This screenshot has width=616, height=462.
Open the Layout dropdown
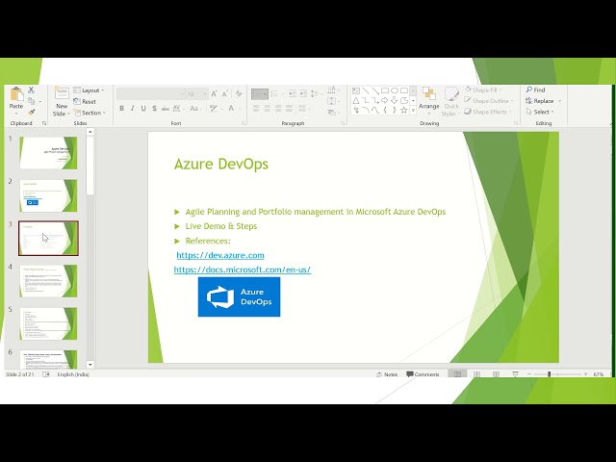[89, 90]
